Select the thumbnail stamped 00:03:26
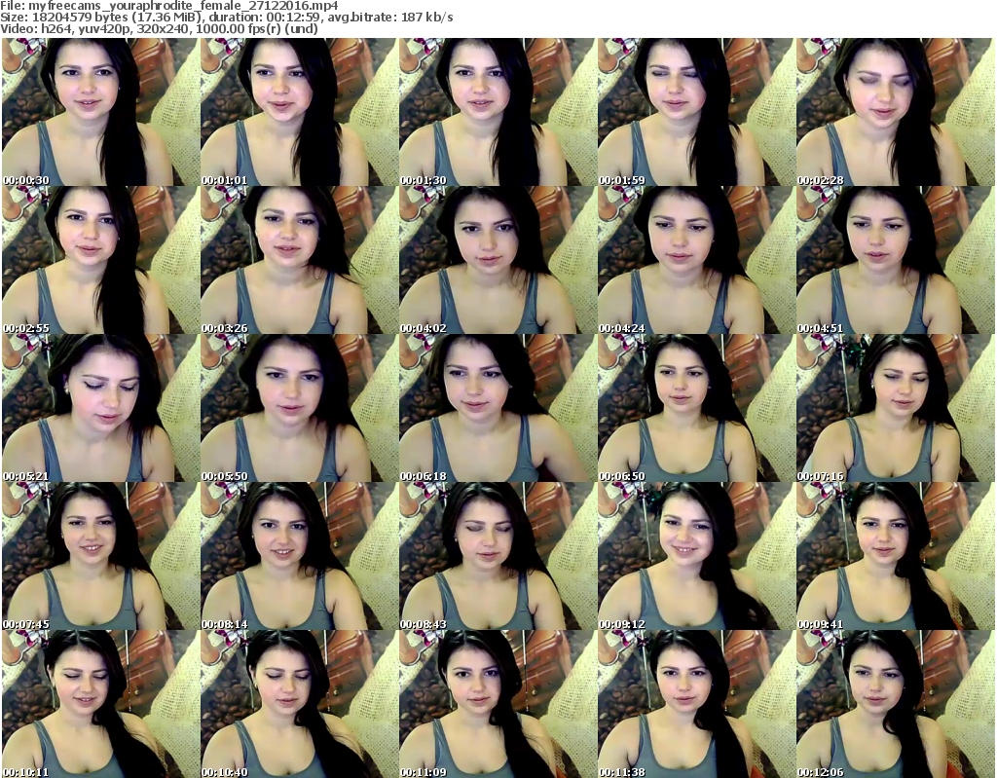The height and width of the screenshot is (778, 997). [x=299, y=260]
